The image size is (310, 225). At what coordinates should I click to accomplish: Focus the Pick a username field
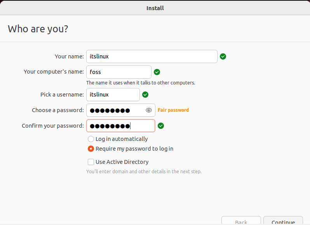113,95
